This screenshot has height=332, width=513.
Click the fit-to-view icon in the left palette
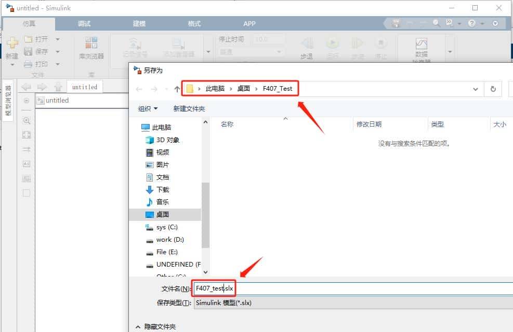pos(26,135)
